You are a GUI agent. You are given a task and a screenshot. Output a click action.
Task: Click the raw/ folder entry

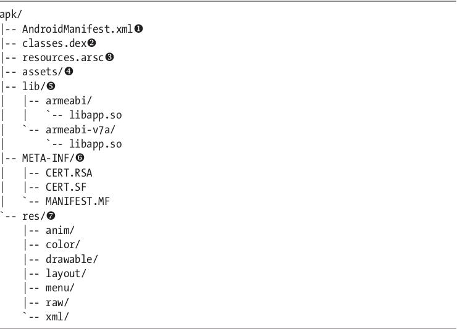pyautogui.click(x=57, y=302)
